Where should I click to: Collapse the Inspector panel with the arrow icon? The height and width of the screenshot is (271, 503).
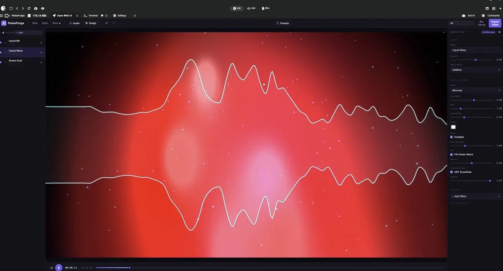point(499,32)
